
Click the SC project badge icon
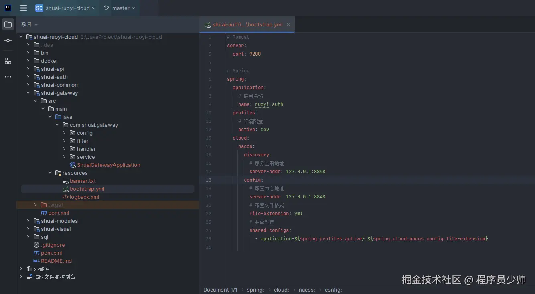pyautogui.click(x=39, y=8)
